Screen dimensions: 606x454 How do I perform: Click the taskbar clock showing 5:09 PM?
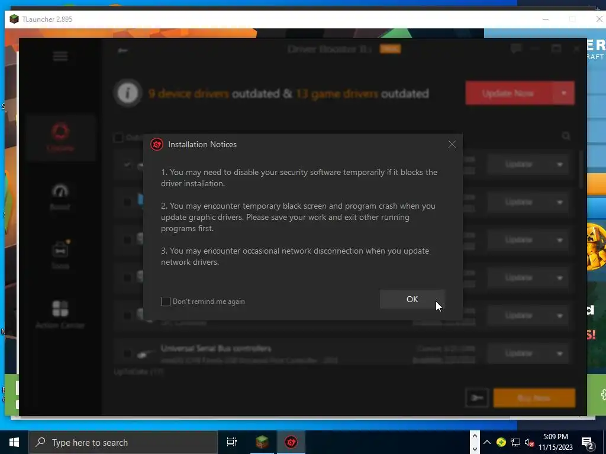tap(555, 442)
